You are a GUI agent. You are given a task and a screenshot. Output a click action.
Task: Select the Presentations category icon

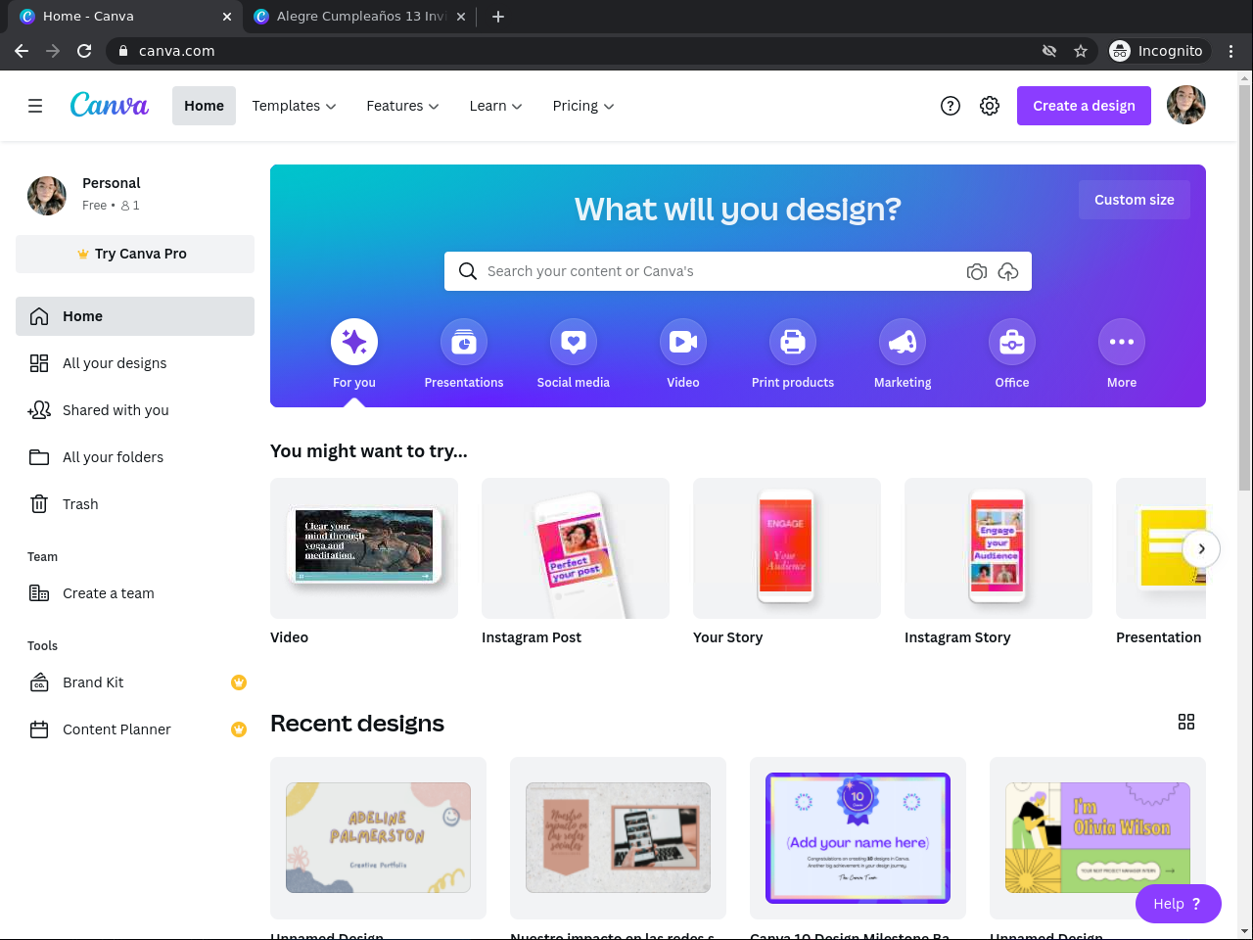[464, 342]
